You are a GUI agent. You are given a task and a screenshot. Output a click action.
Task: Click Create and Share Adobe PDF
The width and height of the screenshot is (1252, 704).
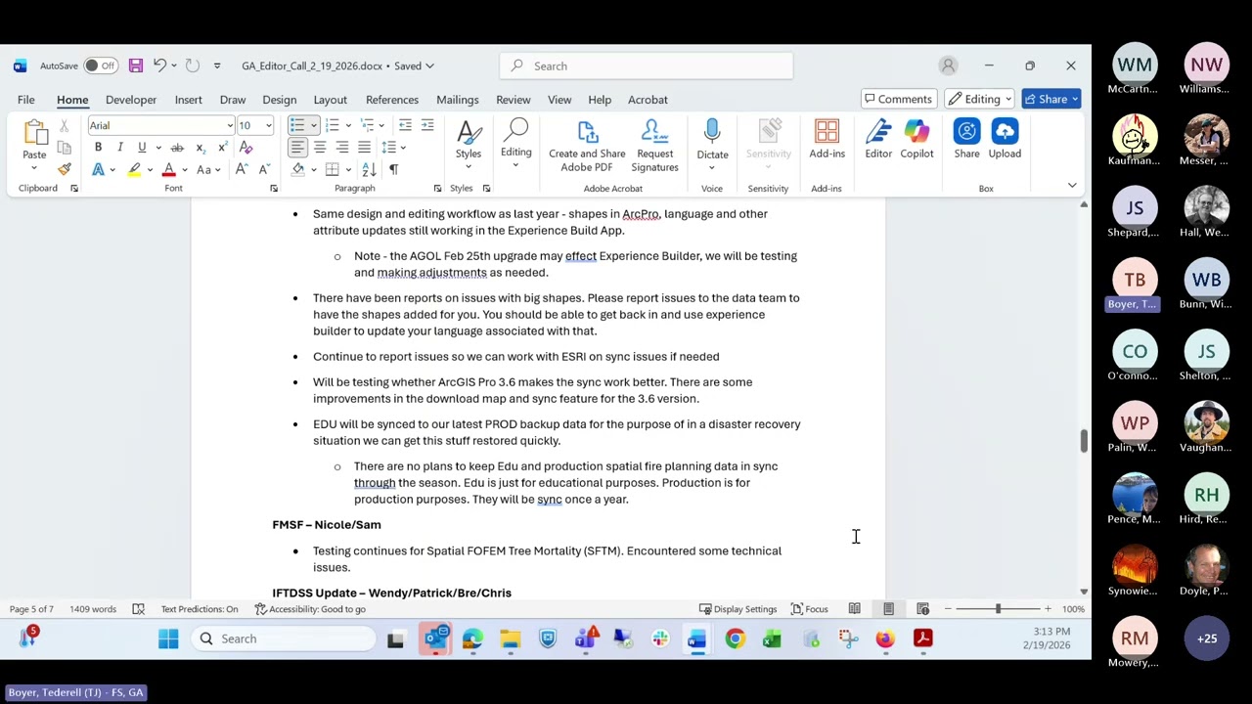[x=587, y=147]
